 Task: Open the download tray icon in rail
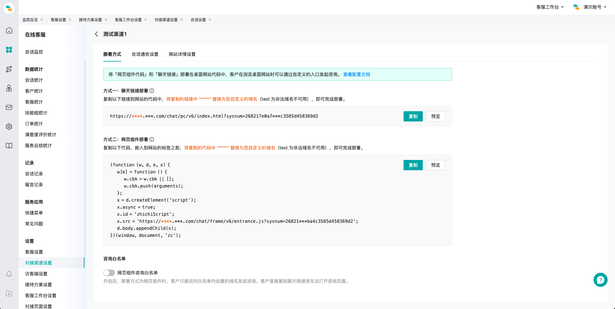point(9,293)
